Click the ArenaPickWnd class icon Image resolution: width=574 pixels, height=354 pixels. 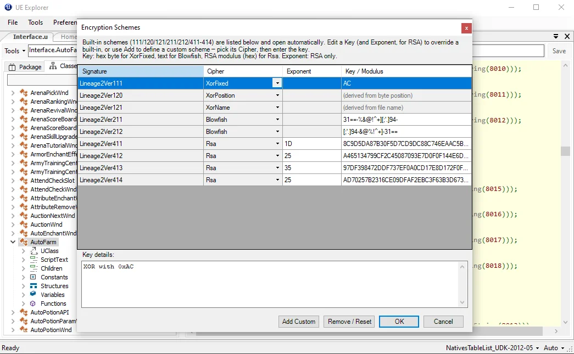[x=24, y=93]
